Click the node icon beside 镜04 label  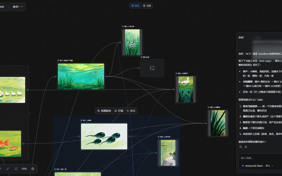click(159, 137)
